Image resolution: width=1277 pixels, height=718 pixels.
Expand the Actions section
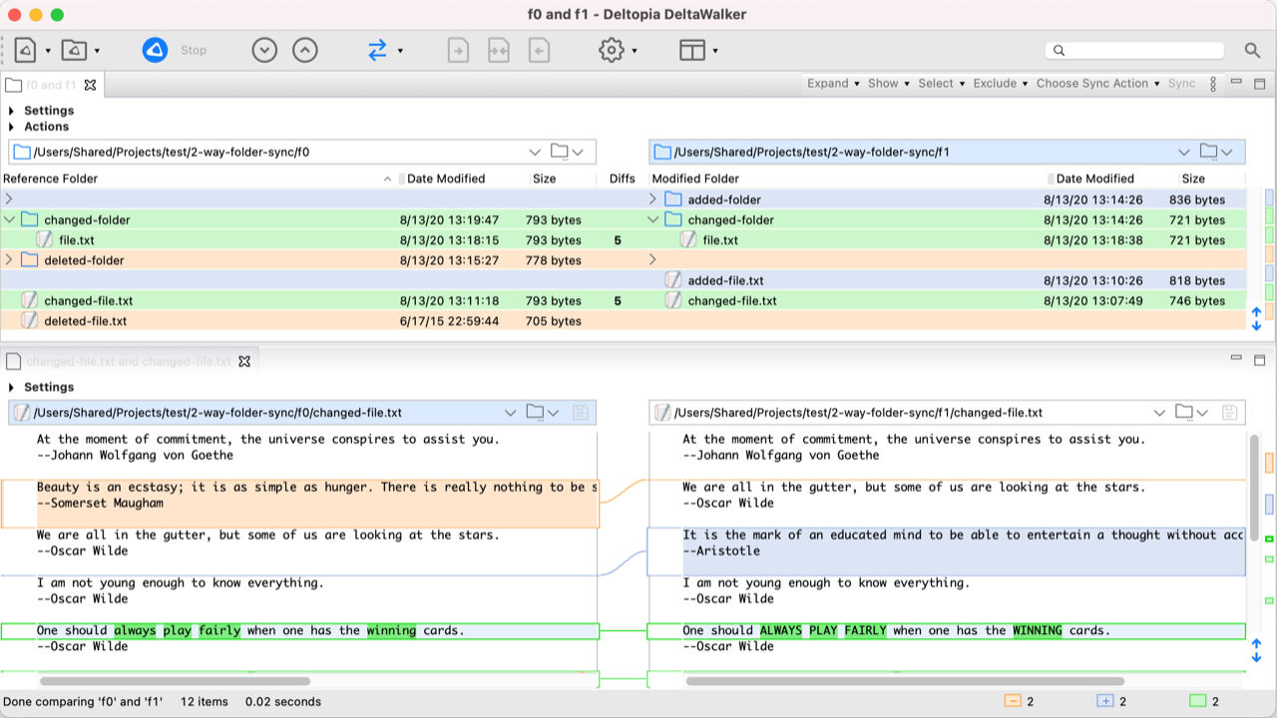point(12,127)
